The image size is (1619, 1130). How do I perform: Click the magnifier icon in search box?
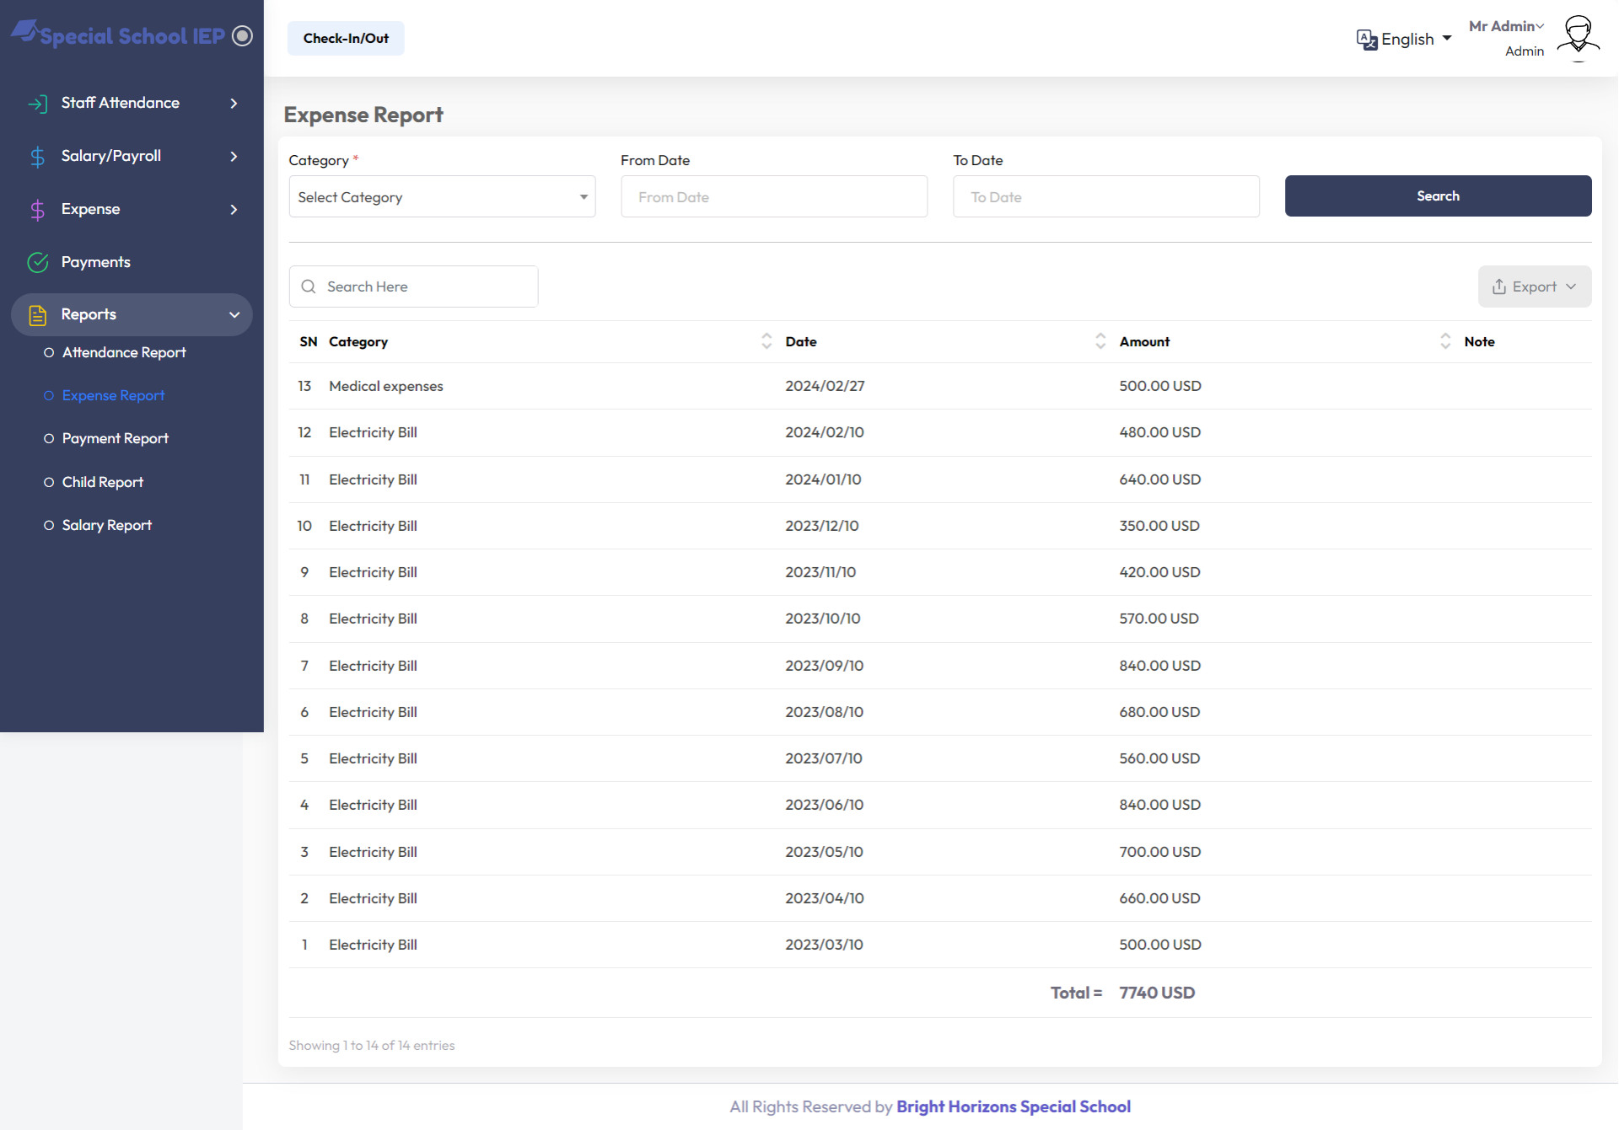309,287
